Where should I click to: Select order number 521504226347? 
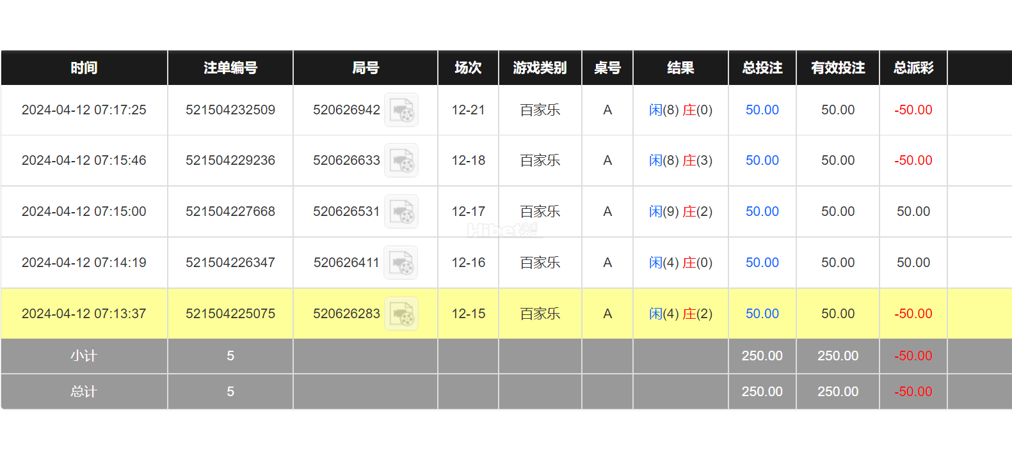tap(230, 263)
